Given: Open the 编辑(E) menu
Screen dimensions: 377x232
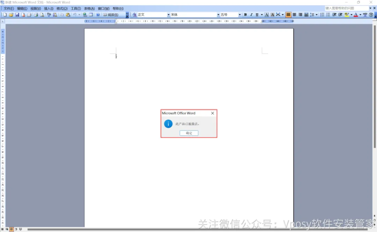Looking at the screenshot, I should click(x=22, y=8).
